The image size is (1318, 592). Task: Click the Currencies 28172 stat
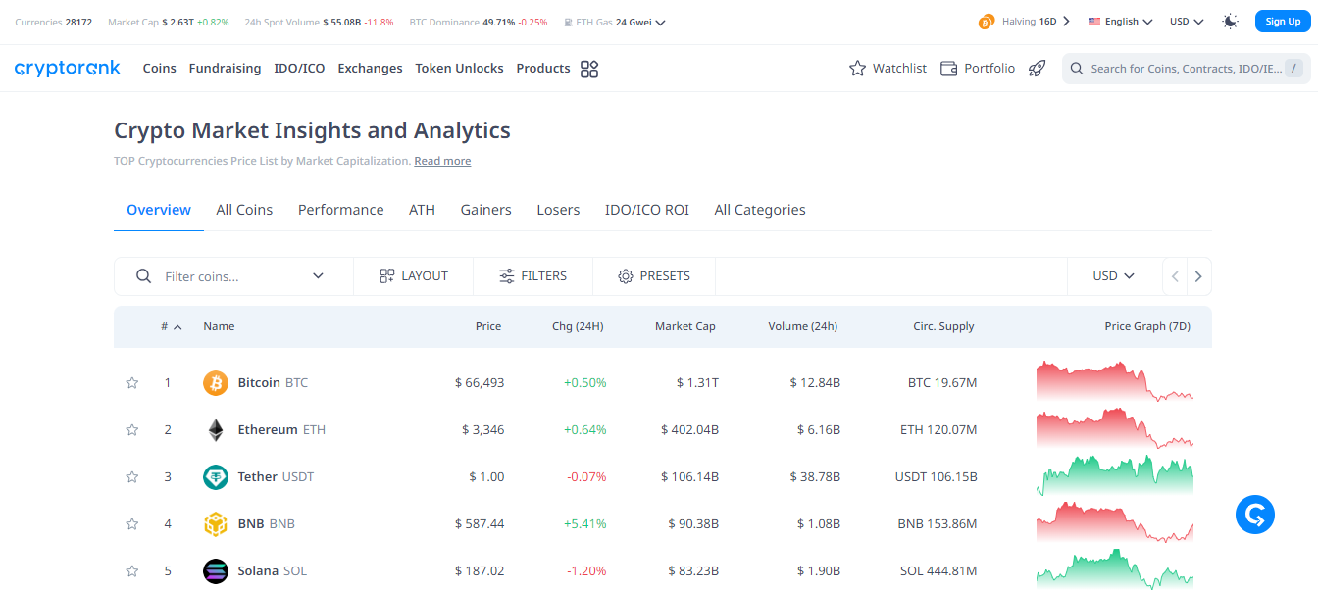tap(54, 22)
